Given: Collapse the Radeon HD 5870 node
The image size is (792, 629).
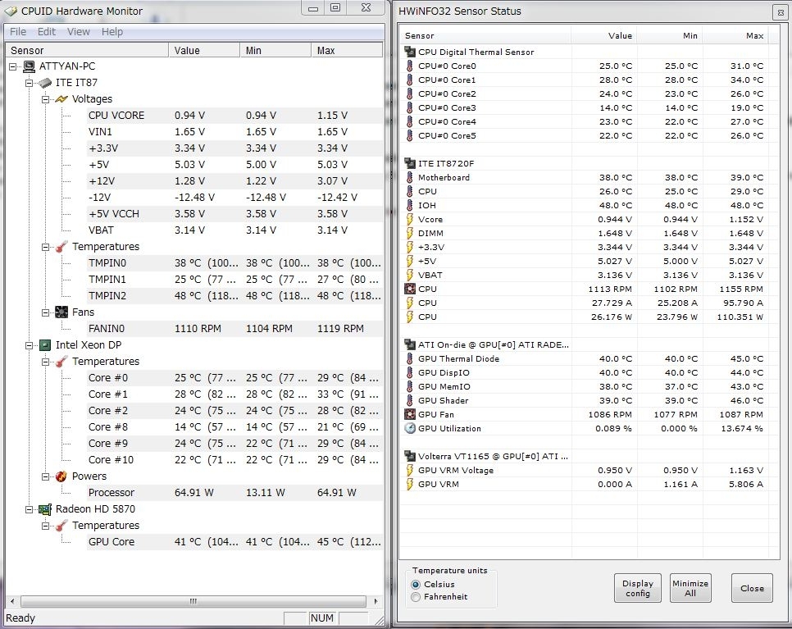Looking at the screenshot, I should point(30,509).
